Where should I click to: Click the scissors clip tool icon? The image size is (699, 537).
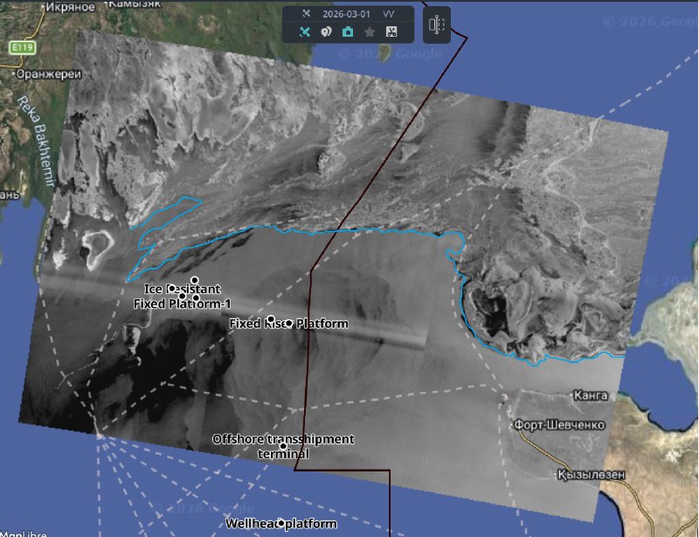(391, 32)
